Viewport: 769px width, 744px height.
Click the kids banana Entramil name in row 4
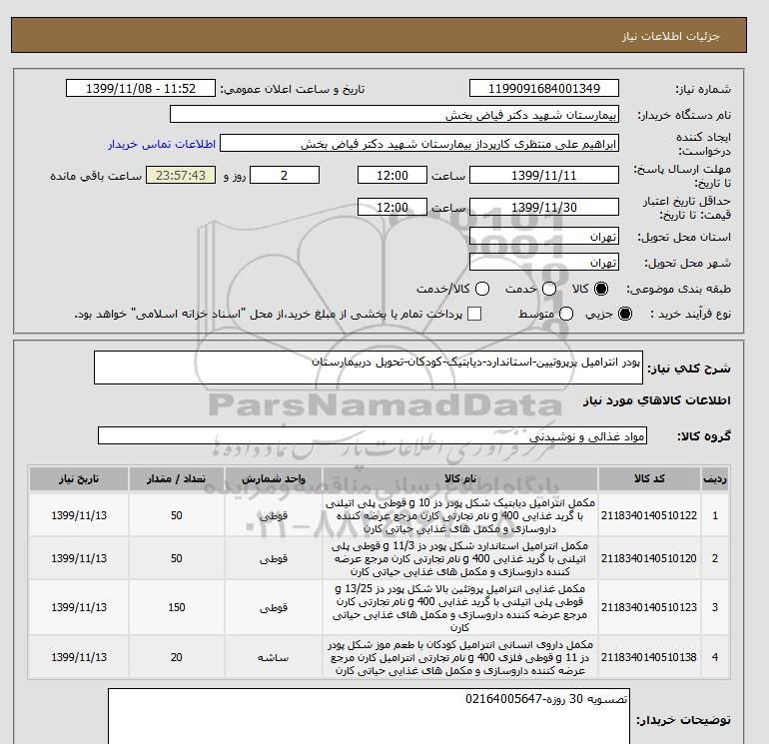click(460, 657)
